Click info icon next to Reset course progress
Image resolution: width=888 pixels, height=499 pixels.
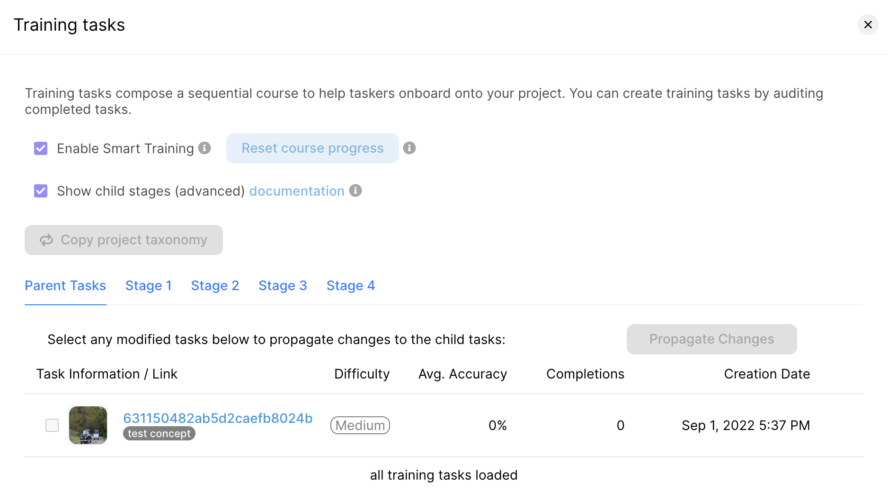[x=409, y=148]
